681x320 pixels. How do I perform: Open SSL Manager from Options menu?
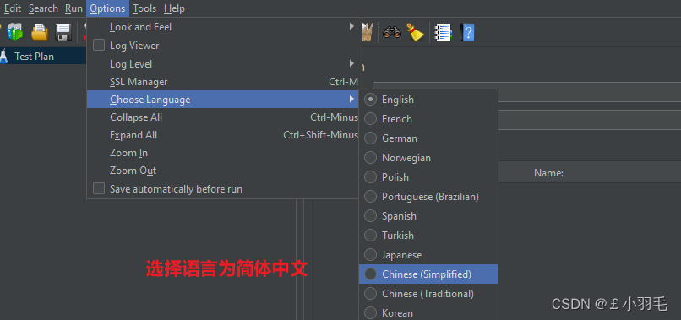point(223,82)
